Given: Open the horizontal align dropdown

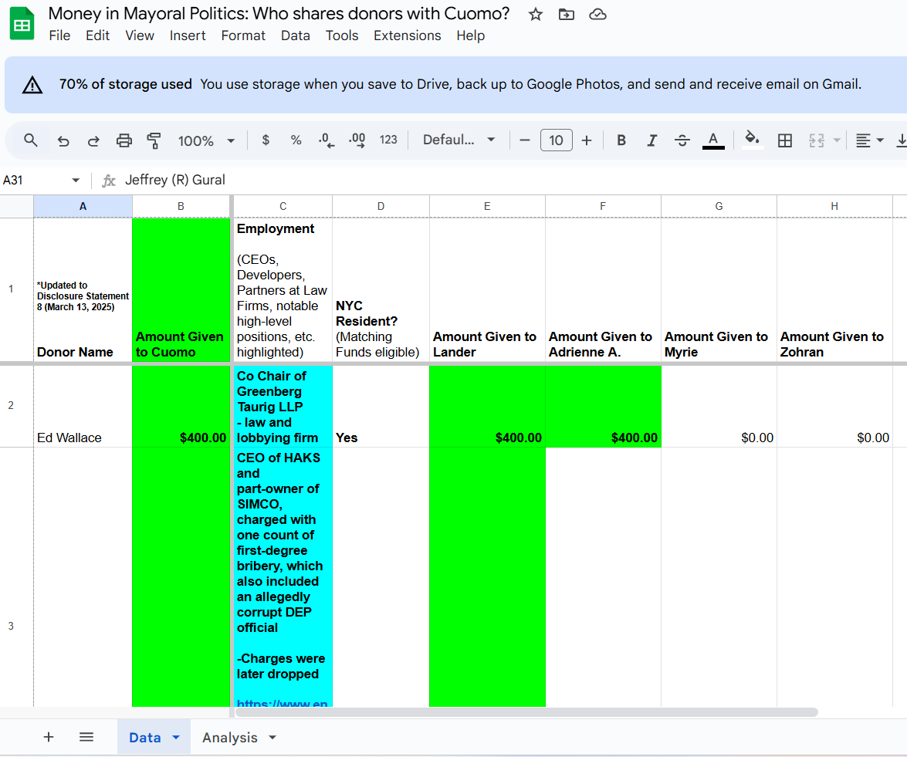Looking at the screenshot, I should click(x=869, y=140).
